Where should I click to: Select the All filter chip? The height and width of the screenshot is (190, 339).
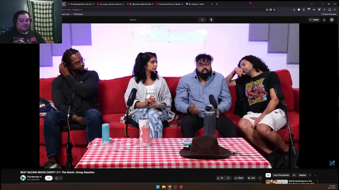click(268, 175)
